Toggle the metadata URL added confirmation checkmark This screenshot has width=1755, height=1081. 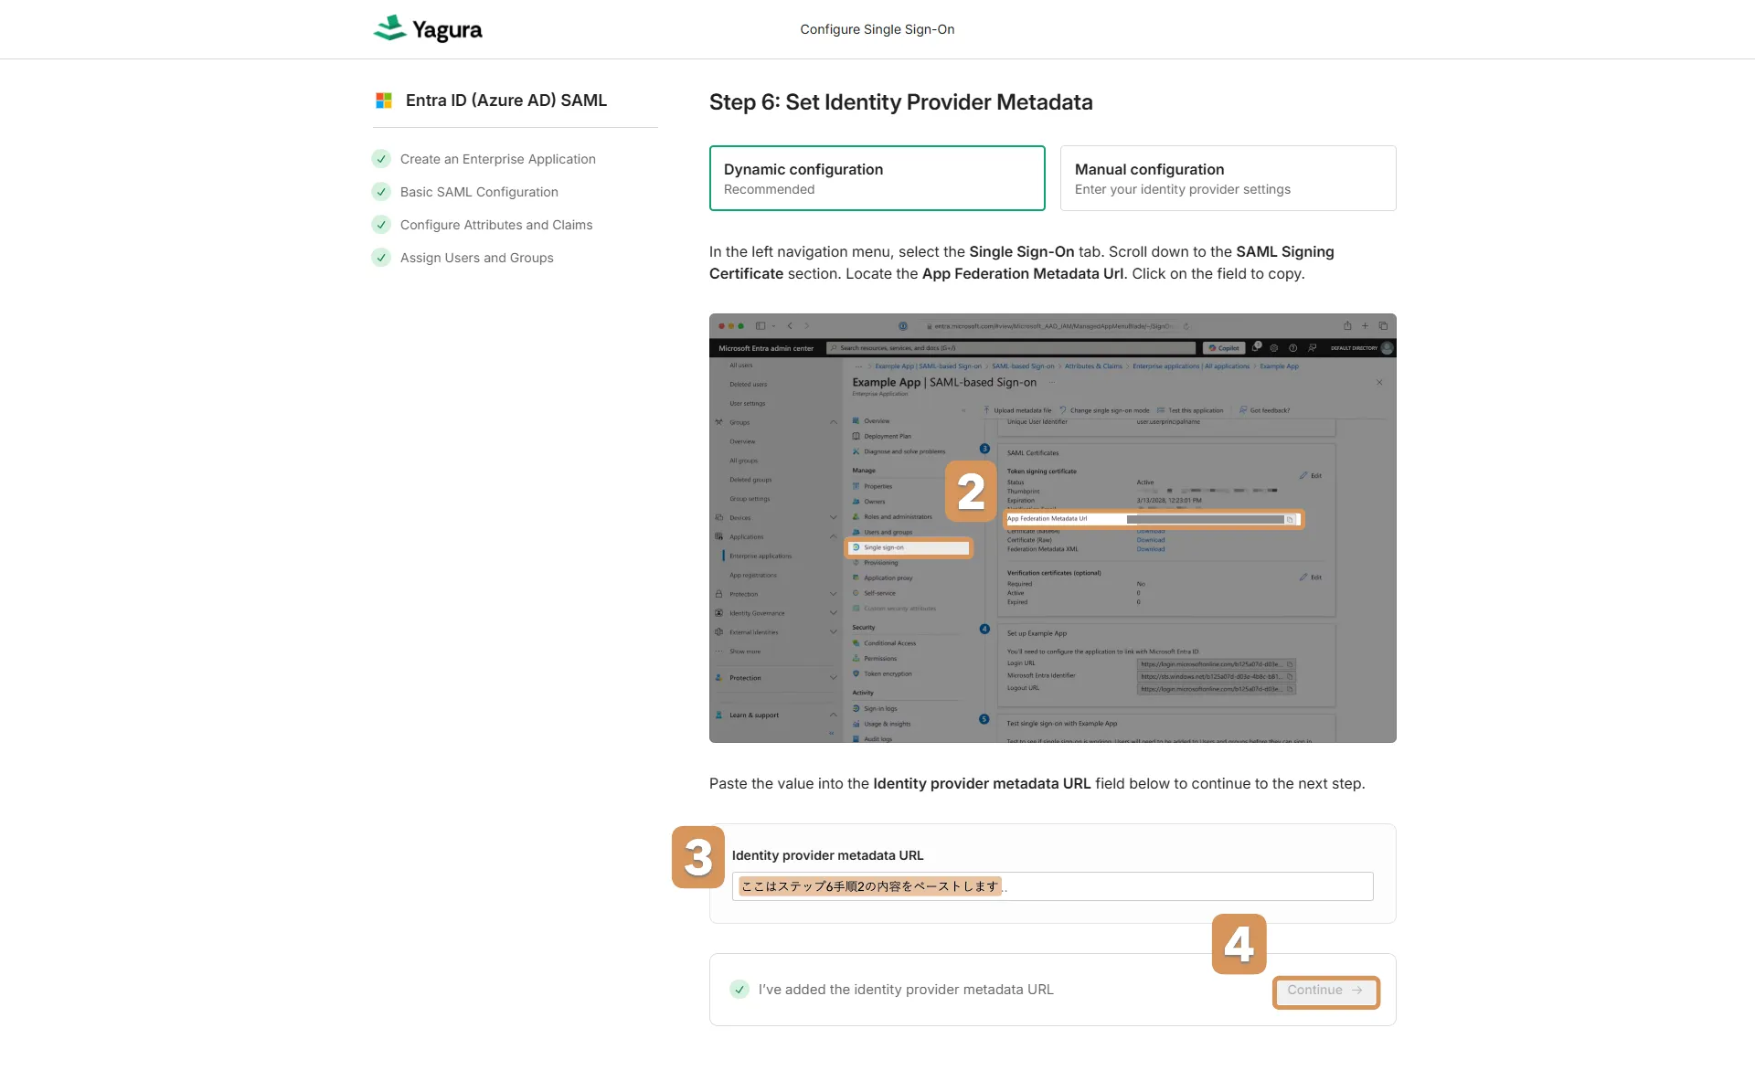click(x=739, y=990)
